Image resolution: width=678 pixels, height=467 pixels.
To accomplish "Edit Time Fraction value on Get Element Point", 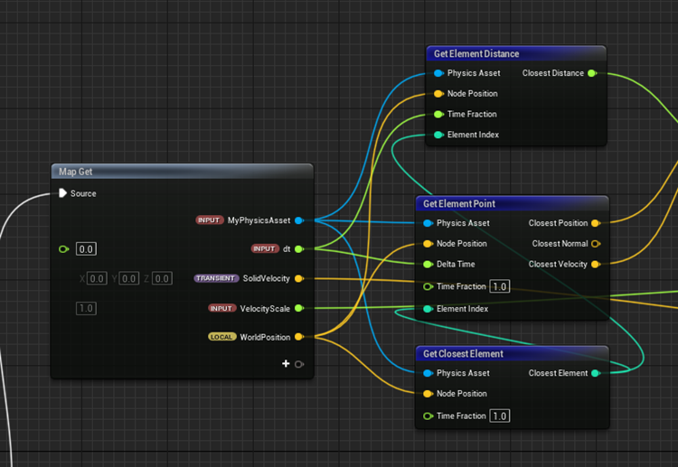I will pyautogui.click(x=499, y=286).
